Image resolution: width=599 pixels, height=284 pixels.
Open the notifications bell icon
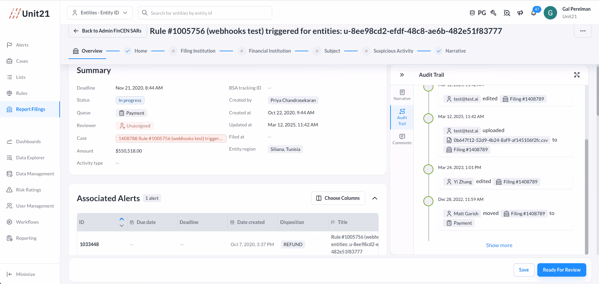pyautogui.click(x=533, y=13)
